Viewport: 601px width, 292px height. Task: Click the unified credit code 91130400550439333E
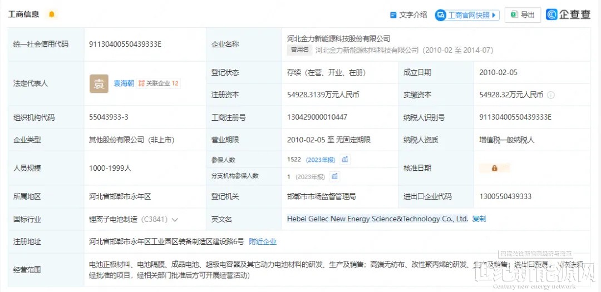[125, 44]
